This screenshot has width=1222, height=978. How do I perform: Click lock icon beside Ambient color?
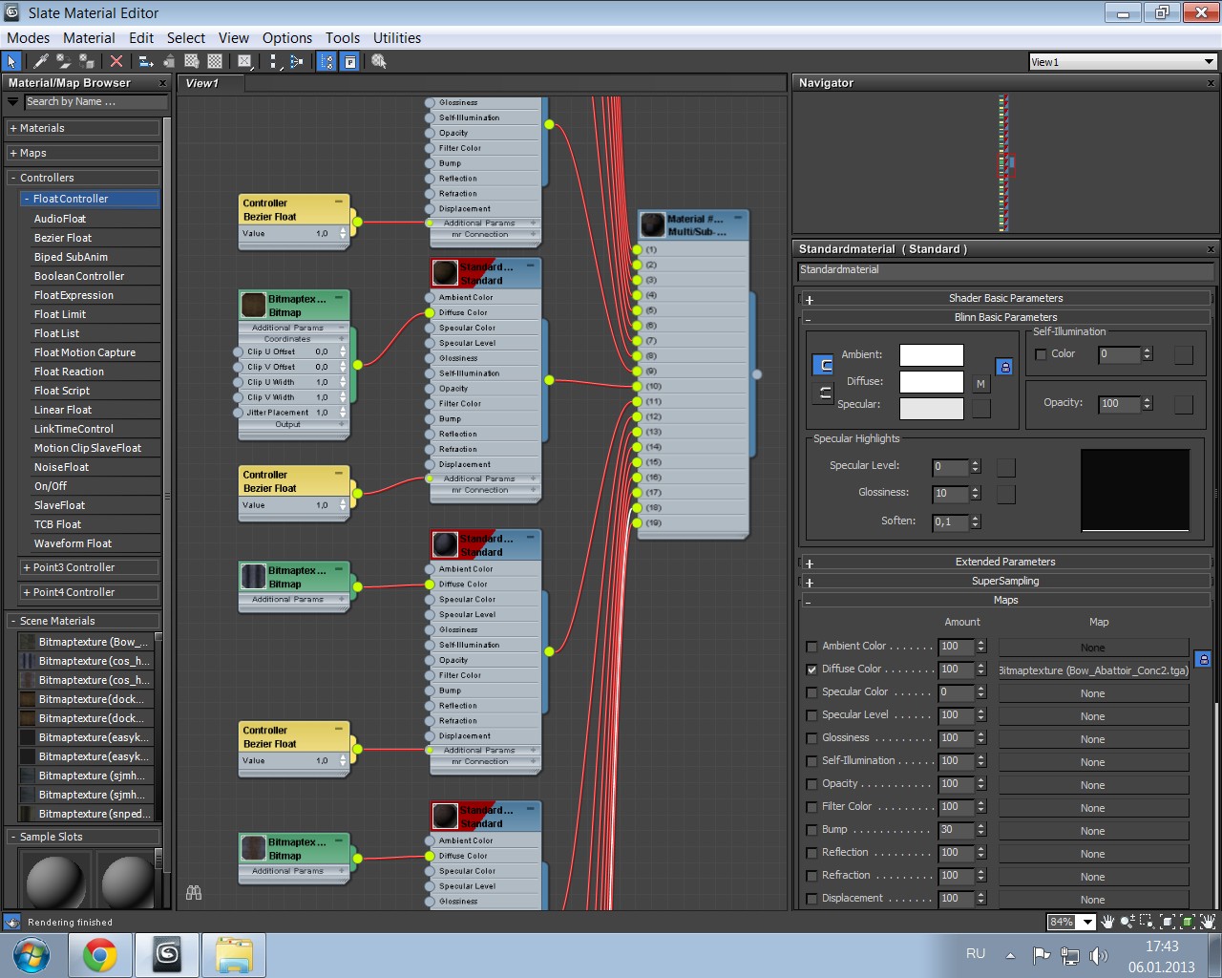tap(1004, 367)
